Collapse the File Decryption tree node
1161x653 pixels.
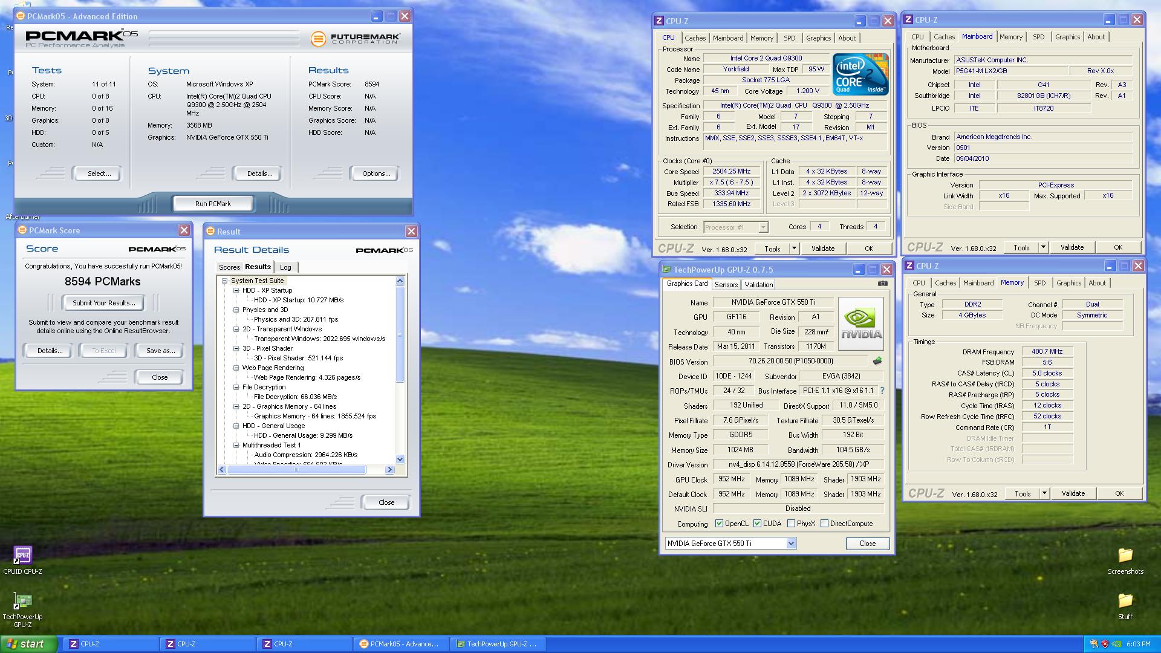pos(236,387)
